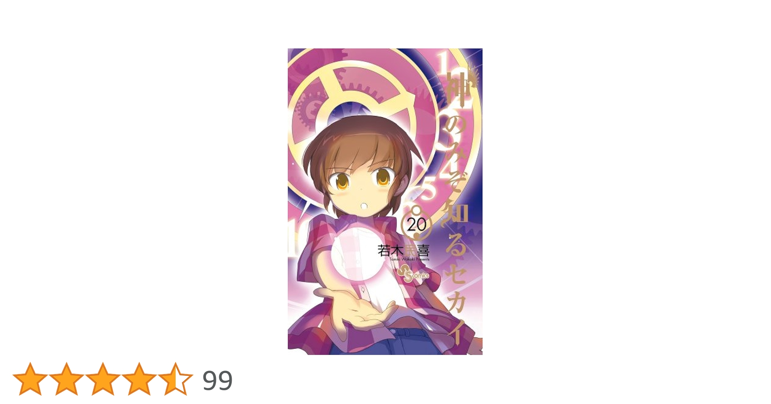Screen dimensions: 771x404
Task: Click the author name 若木民喜 on cover
Action: [403, 250]
